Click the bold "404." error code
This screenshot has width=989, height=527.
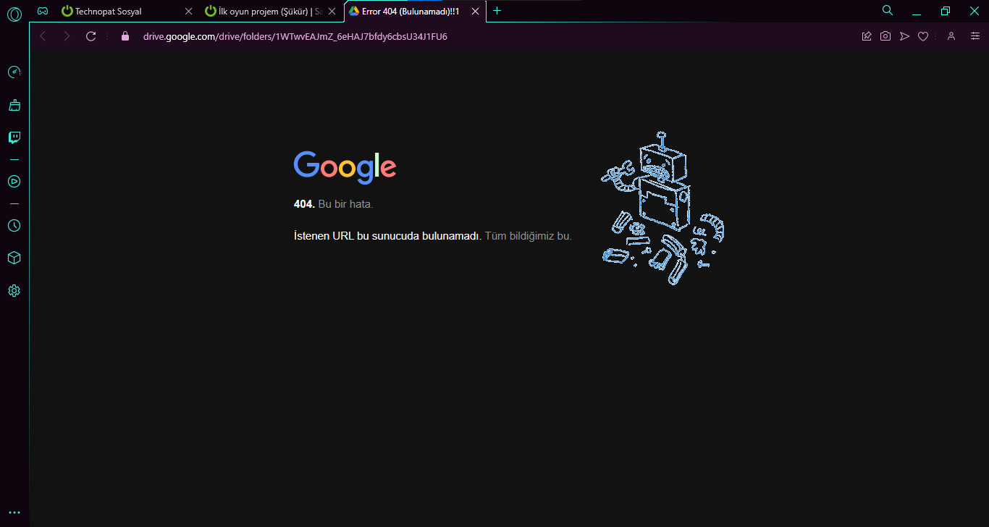click(304, 204)
